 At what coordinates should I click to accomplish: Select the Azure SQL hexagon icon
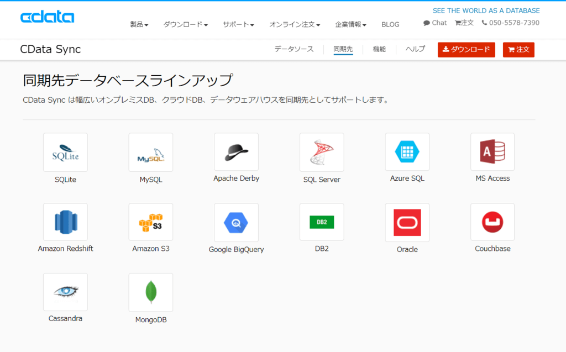[x=407, y=151]
